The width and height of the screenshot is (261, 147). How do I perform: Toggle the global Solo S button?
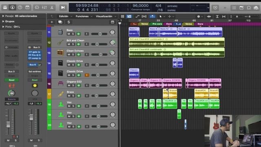click(x=69, y=22)
